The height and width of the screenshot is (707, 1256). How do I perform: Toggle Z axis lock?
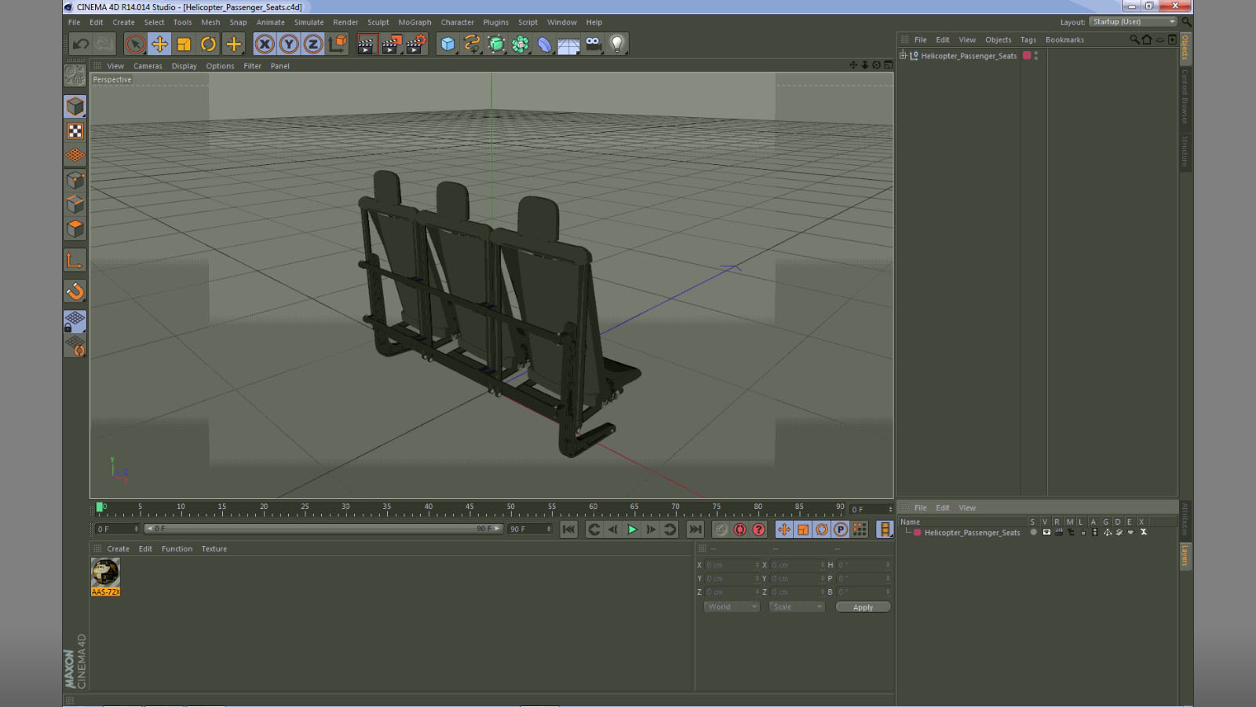click(313, 44)
